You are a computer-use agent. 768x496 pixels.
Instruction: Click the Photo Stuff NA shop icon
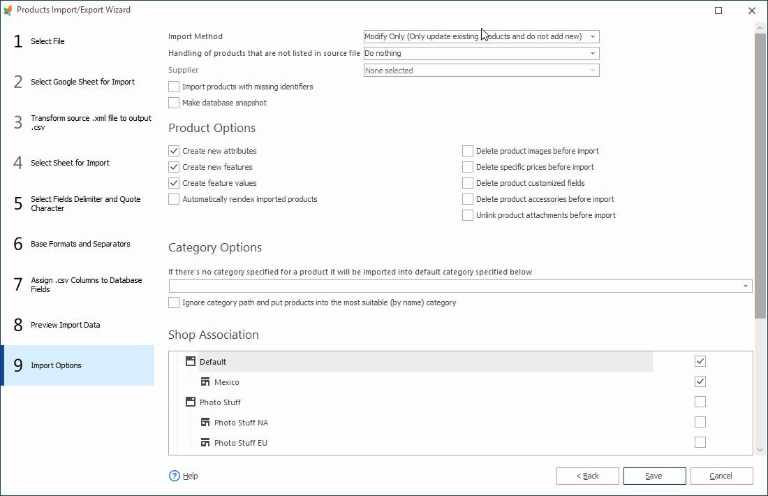point(205,423)
